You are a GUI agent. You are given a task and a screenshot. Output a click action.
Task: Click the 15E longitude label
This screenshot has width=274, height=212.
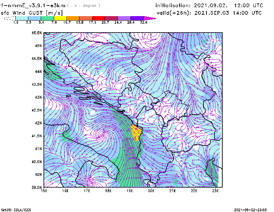pos(44,191)
